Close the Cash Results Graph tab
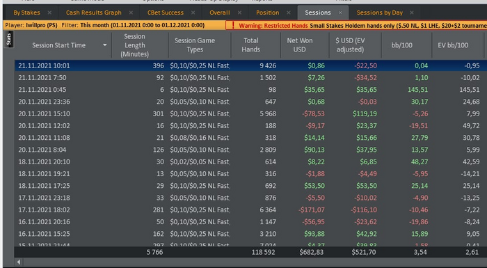This screenshot has height=268, width=487. (131, 13)
